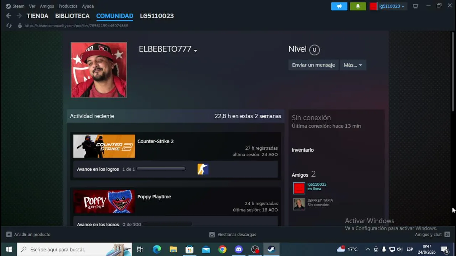Click the ESP language indicator
Viewport: 456px width, 256px height.
pos(410,249)
